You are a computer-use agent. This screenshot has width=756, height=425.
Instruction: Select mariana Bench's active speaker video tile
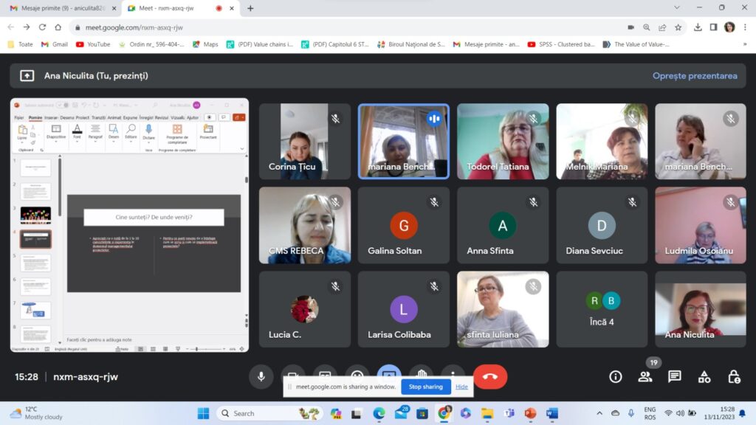403,141
